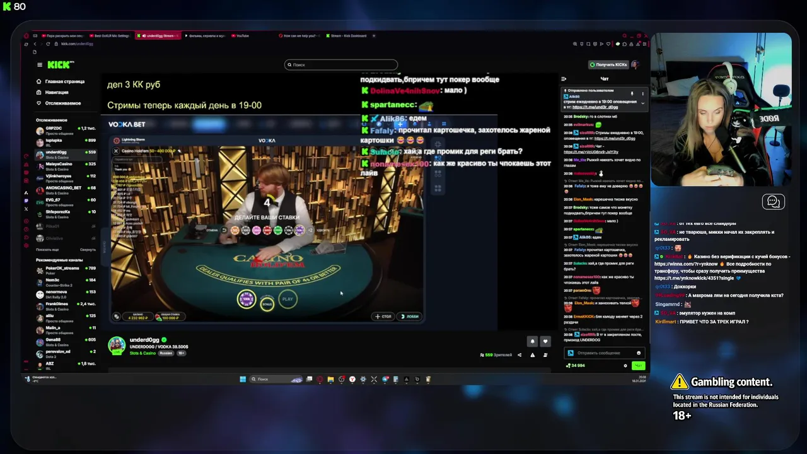Expand the pinned message chevron

click(x=642, y=103)
